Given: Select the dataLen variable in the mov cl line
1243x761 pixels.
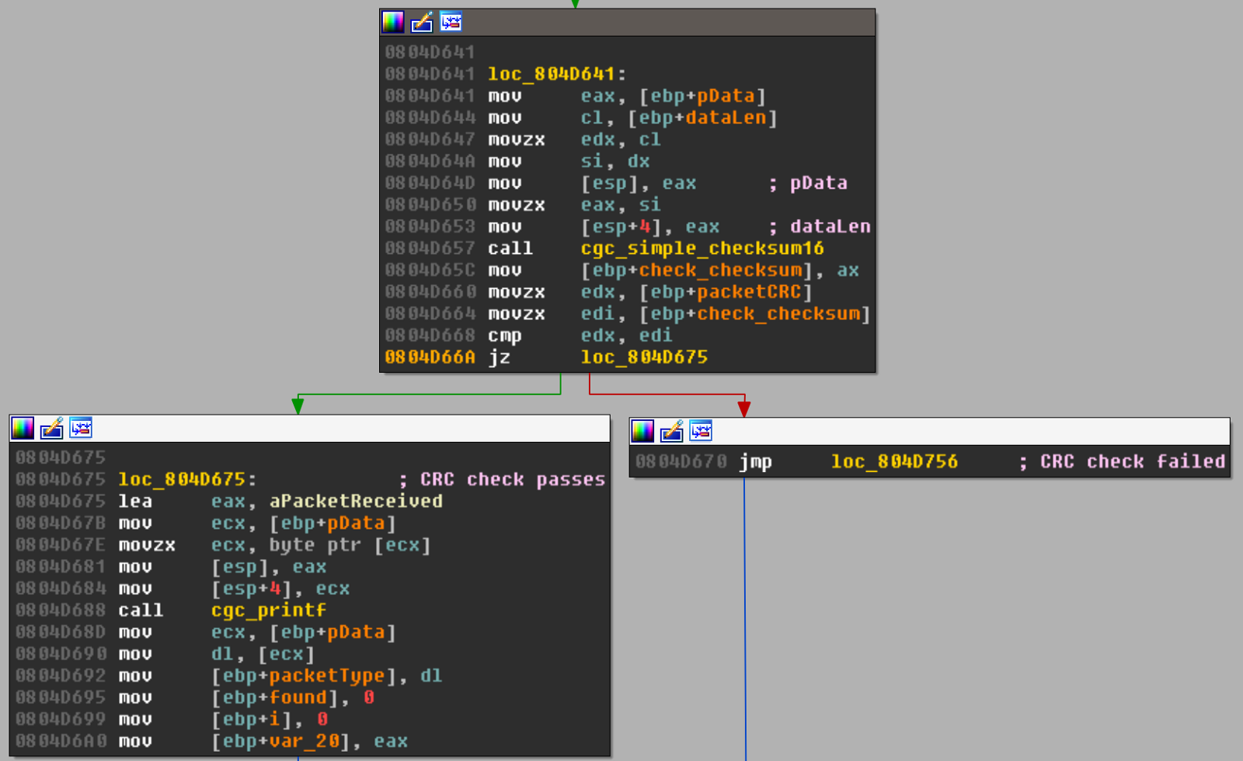Looking at the screenshot, I should 726,118.
